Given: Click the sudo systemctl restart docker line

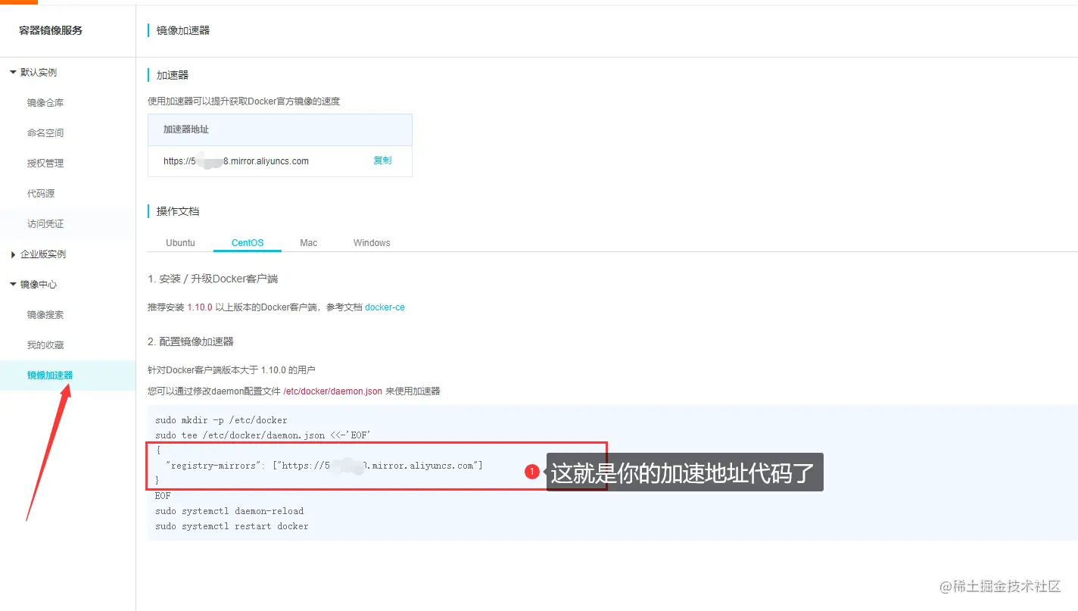Looking at the screenshot, I should pos(232,526).
